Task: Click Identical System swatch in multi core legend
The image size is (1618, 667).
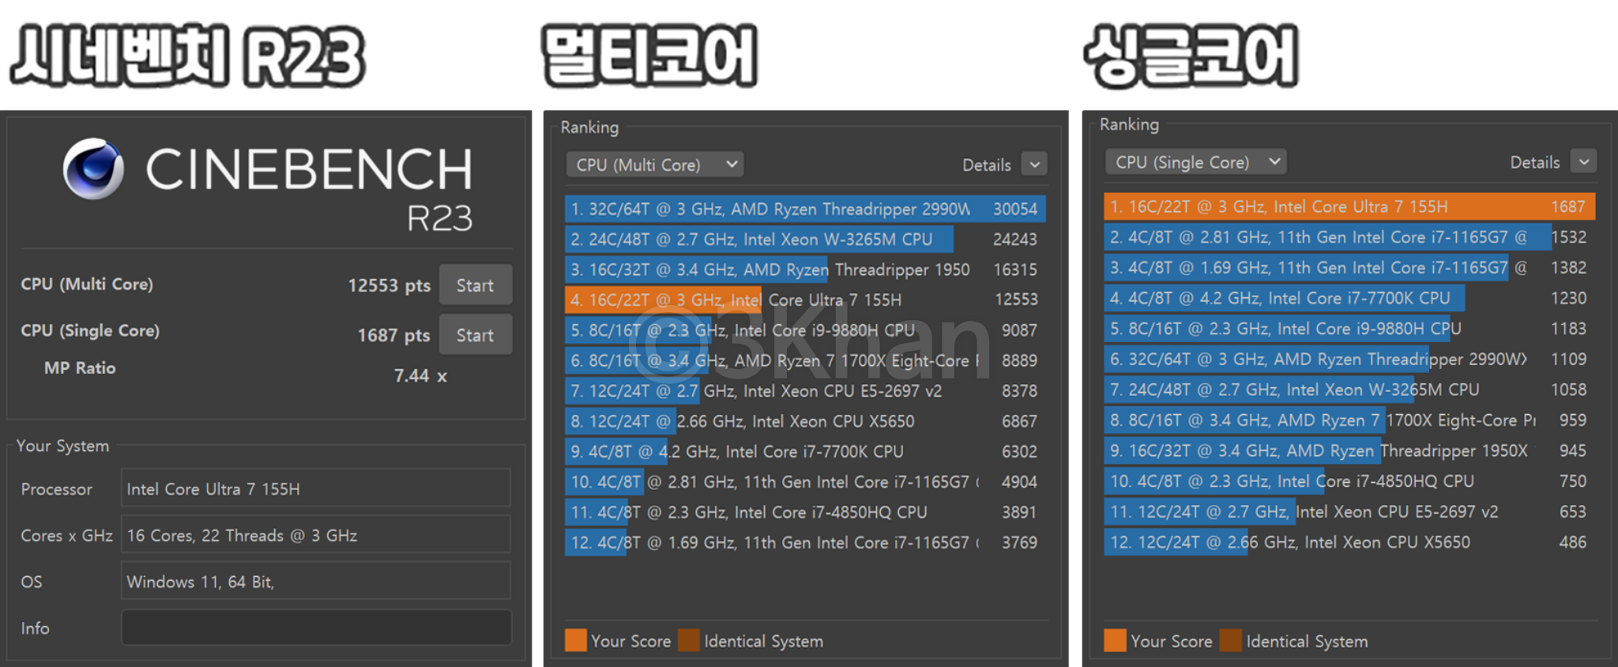Action: (689, 640)
